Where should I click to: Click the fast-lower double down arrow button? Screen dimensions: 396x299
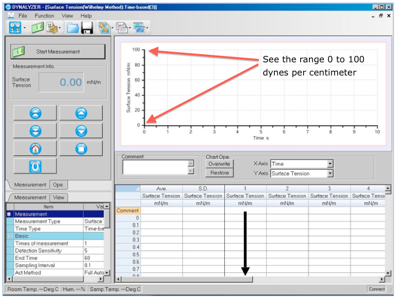pyautogui.click(x=35, y=131)
